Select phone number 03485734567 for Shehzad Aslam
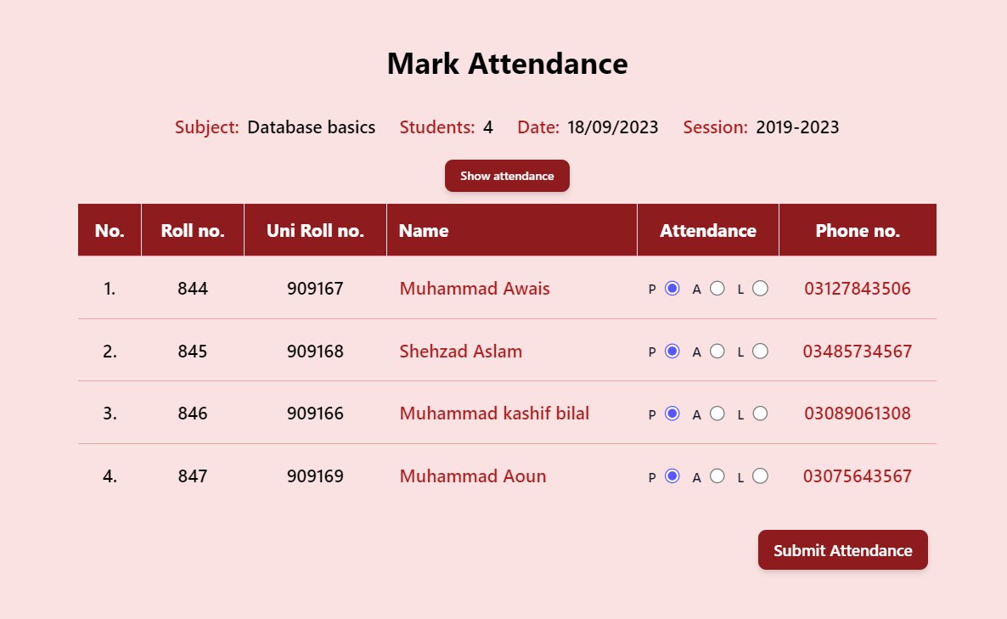Screen dimensions: 1007x619 (858, 351)
